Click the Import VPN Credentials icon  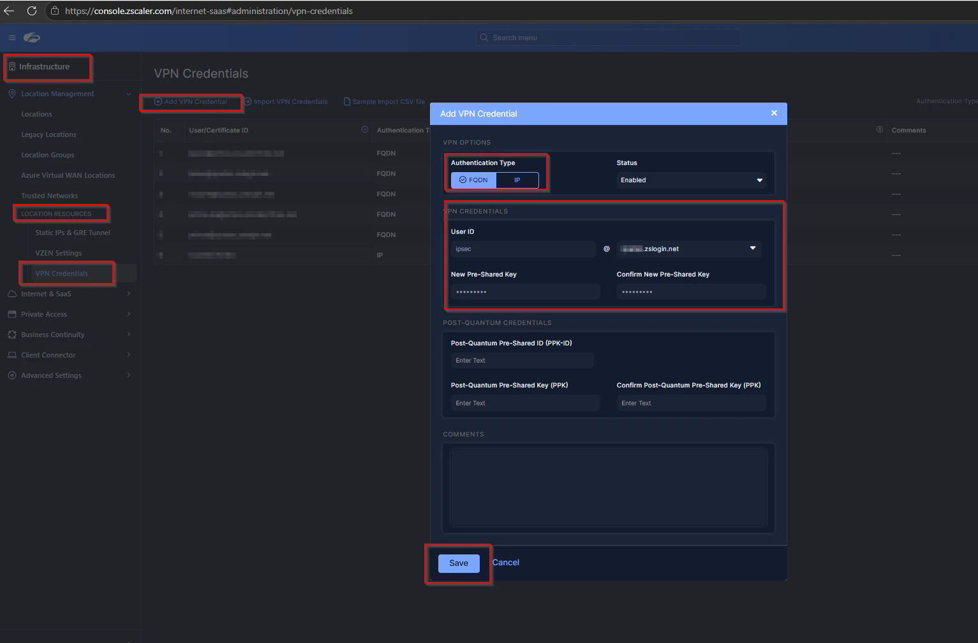tap(248, 101)
